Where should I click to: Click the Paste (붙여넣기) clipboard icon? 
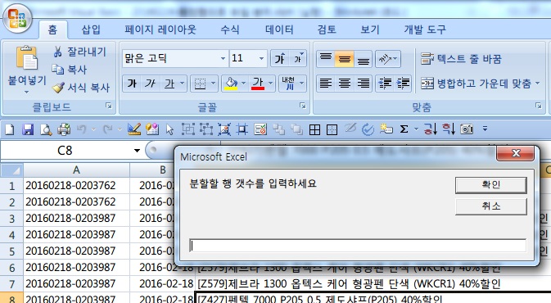point(27,57)
